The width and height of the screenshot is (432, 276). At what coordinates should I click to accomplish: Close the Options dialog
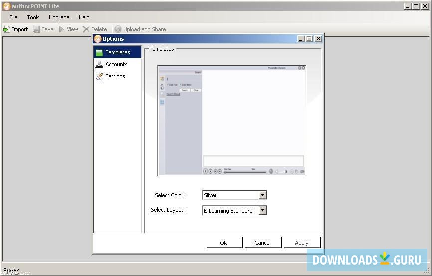click(x=318, y=39)
